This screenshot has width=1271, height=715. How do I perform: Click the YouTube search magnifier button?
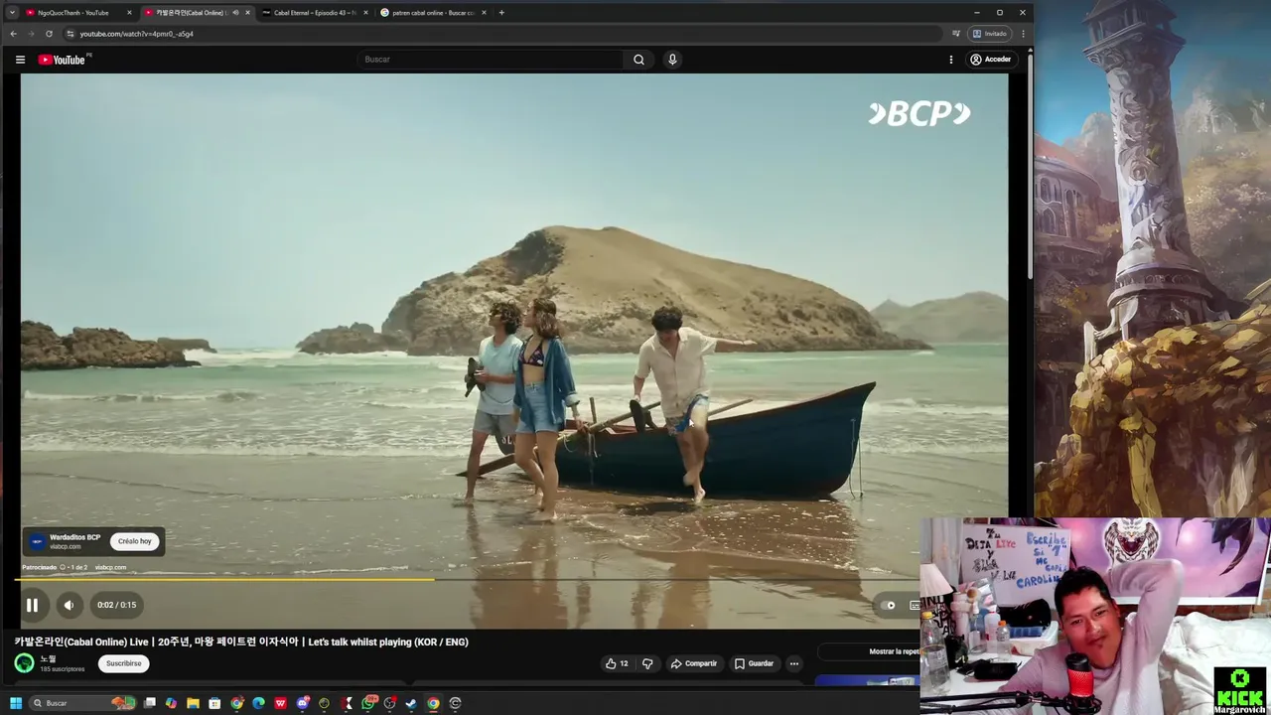point(638,60)
